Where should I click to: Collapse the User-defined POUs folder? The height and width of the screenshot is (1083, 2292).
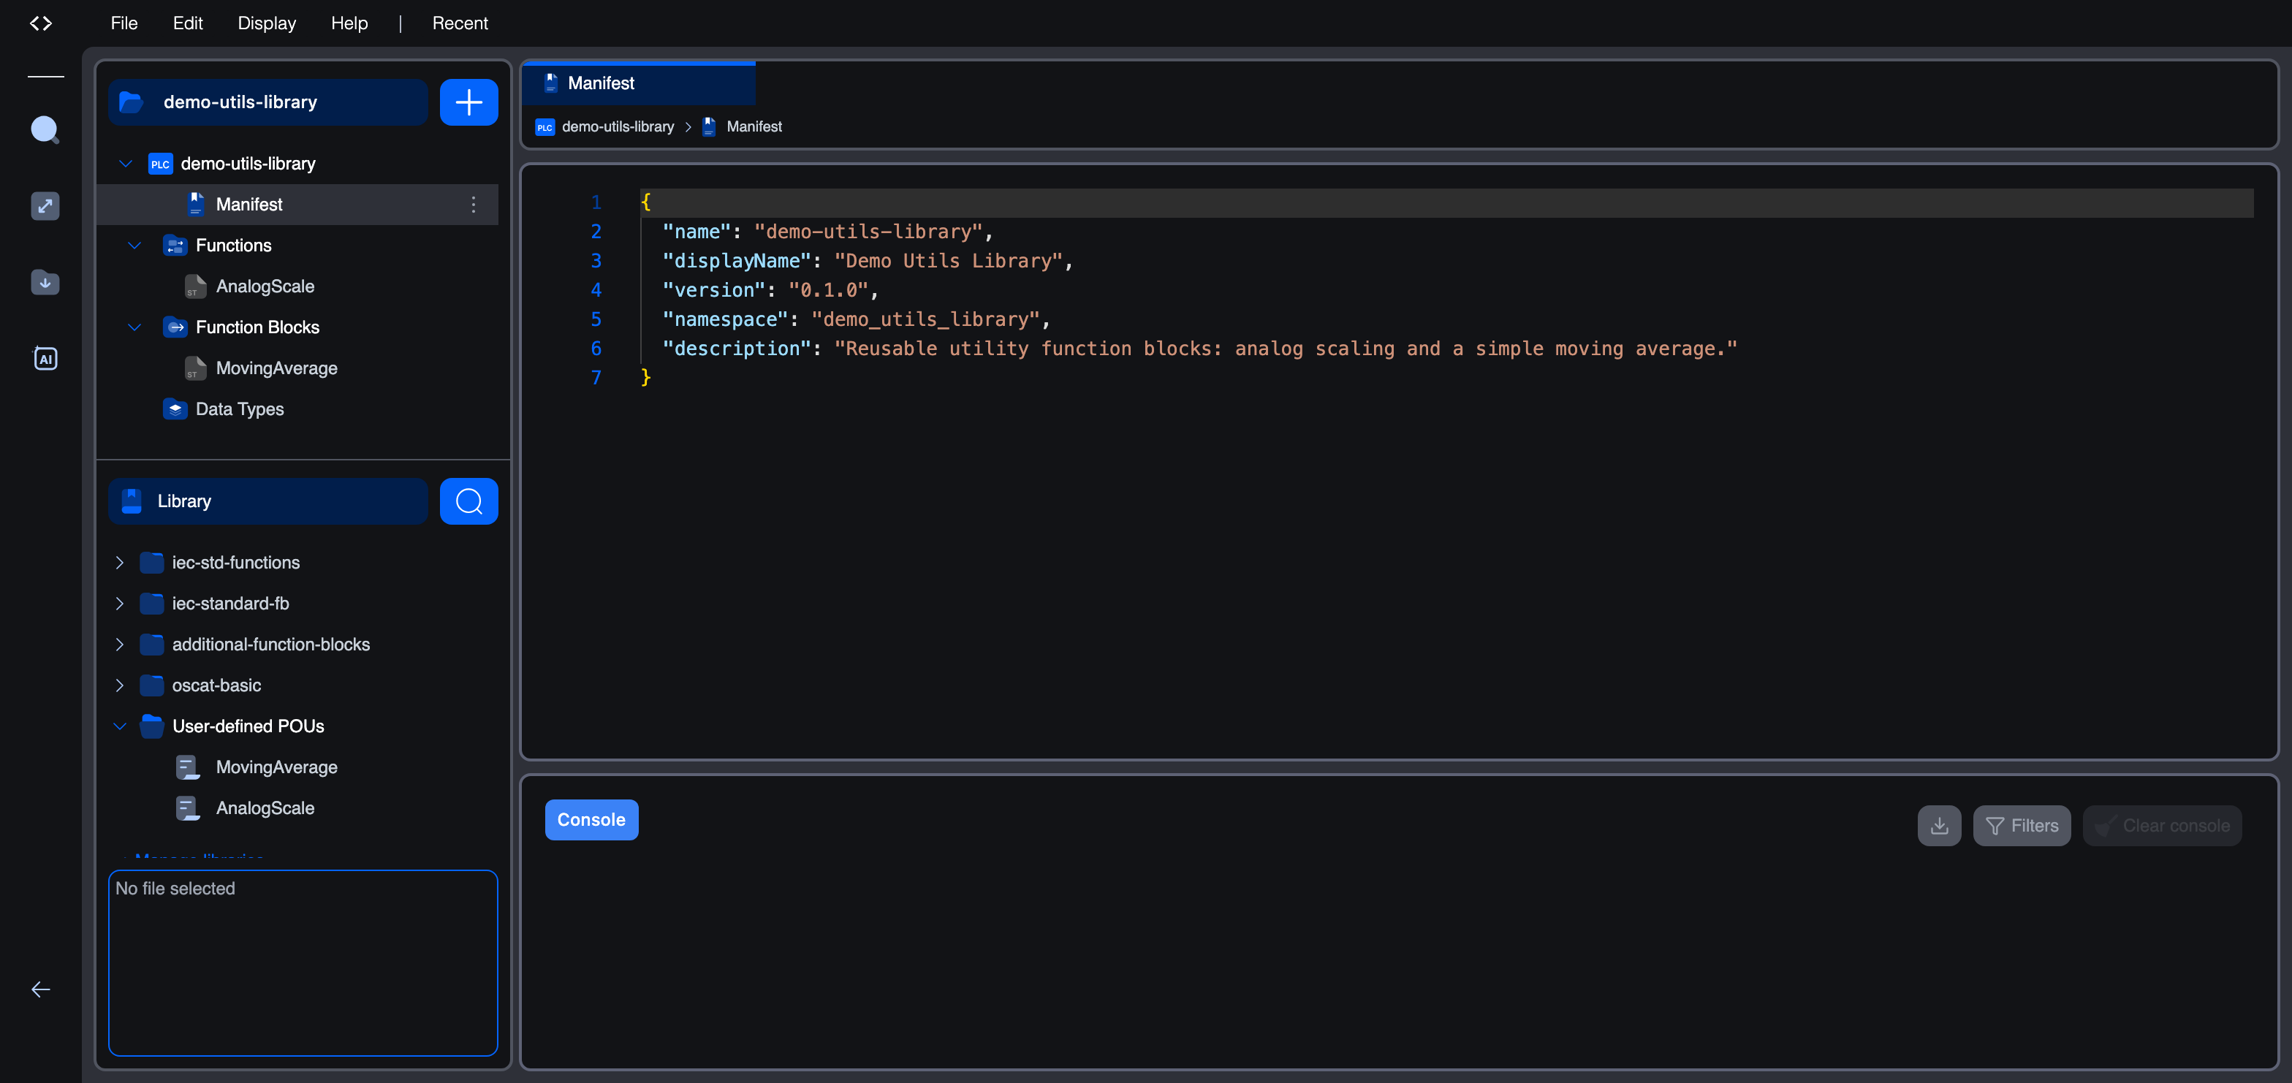click(119, 726)
